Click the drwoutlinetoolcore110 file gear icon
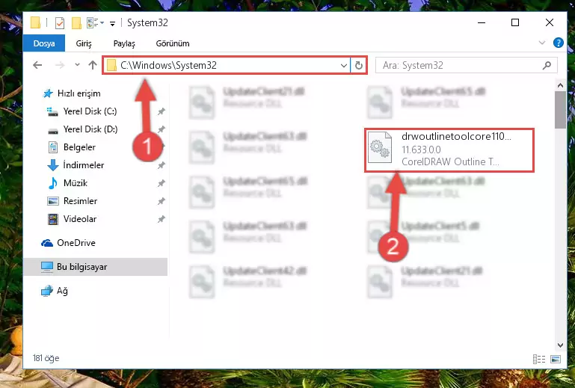 pos(380,147)
